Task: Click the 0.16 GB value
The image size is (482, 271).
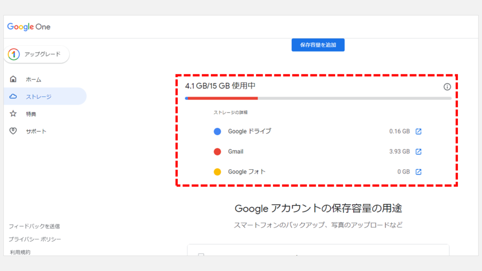Action: [x=399, y=132]
